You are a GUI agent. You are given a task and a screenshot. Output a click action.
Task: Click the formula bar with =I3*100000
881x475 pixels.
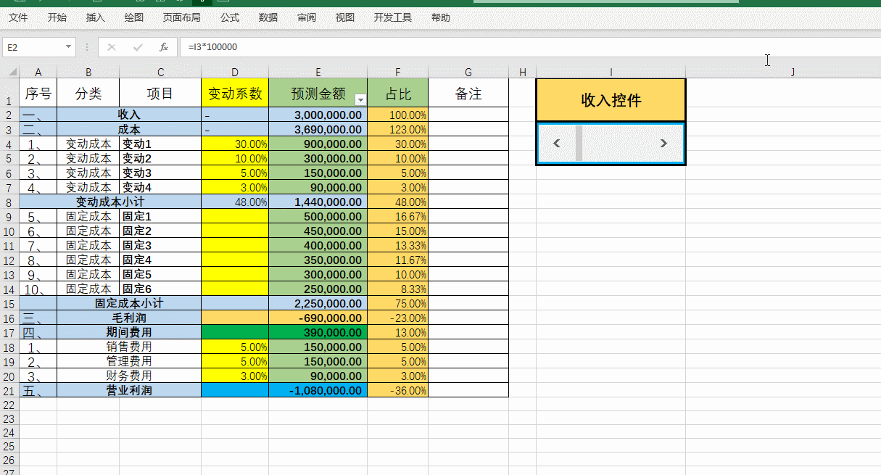click(529, 47)
